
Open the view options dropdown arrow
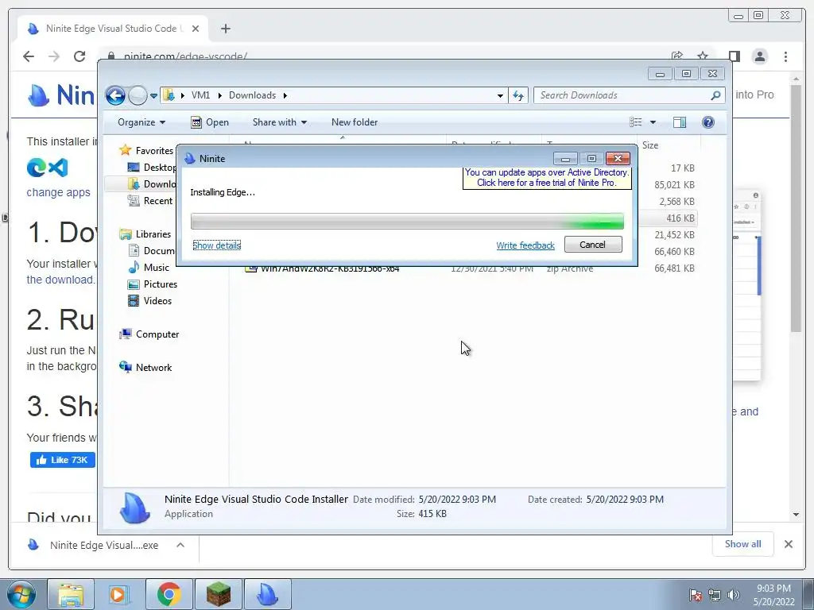(x=653, y=122)
